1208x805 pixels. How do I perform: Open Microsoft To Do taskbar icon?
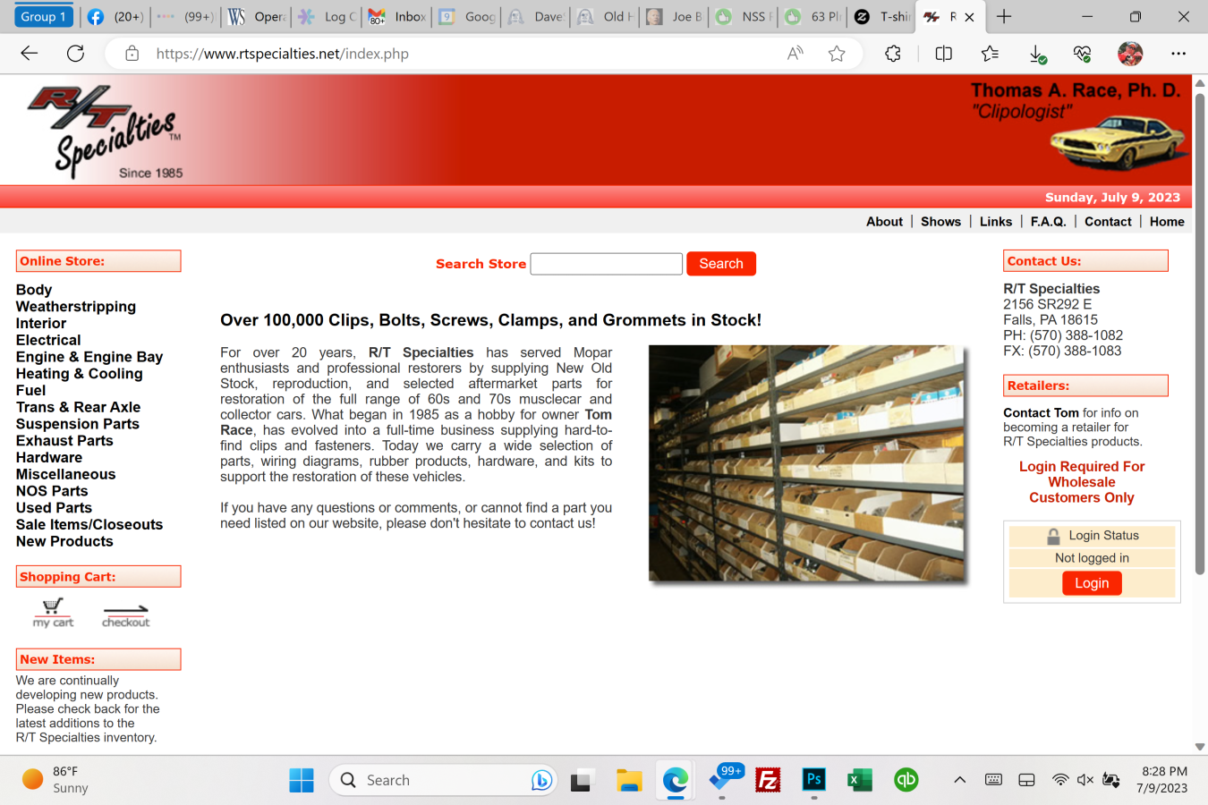point(722,780)
